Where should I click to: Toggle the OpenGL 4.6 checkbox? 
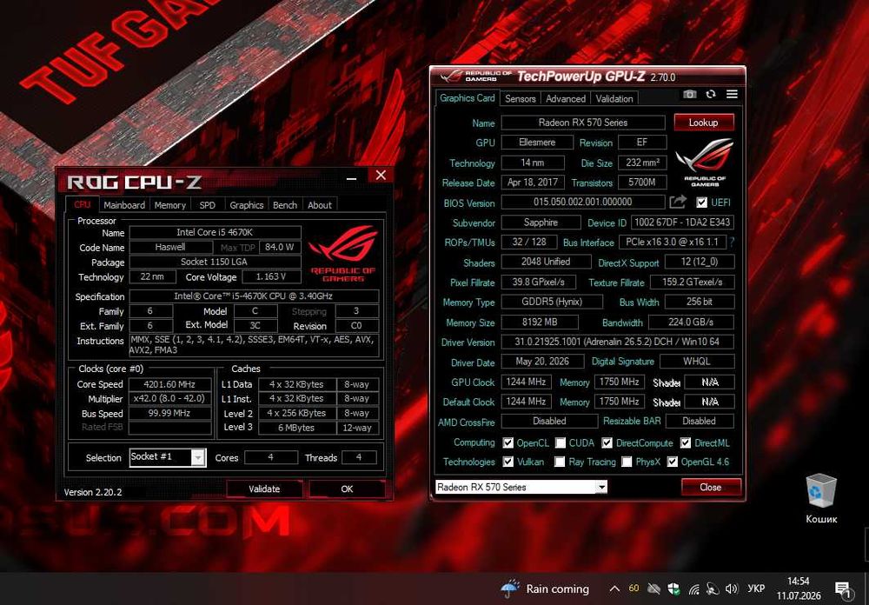[673, 462]
